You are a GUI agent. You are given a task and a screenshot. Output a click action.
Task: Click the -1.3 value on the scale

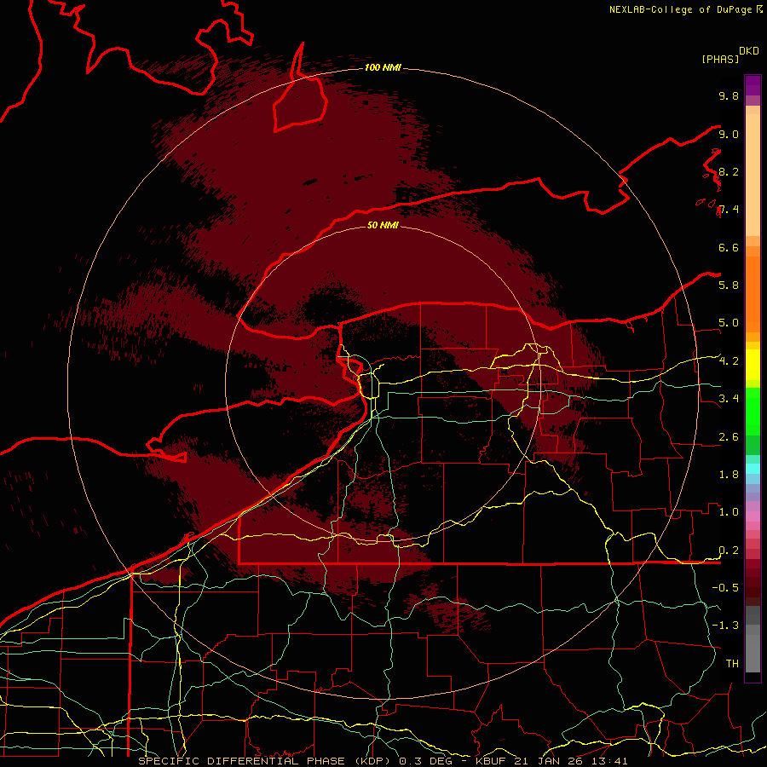point(725,626)
